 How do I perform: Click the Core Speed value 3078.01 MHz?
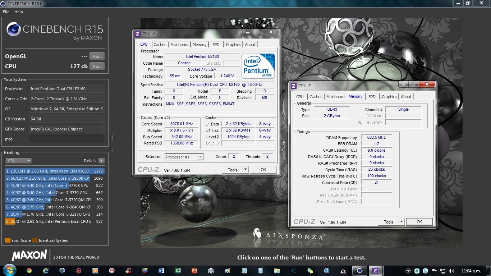coord(182,124)
